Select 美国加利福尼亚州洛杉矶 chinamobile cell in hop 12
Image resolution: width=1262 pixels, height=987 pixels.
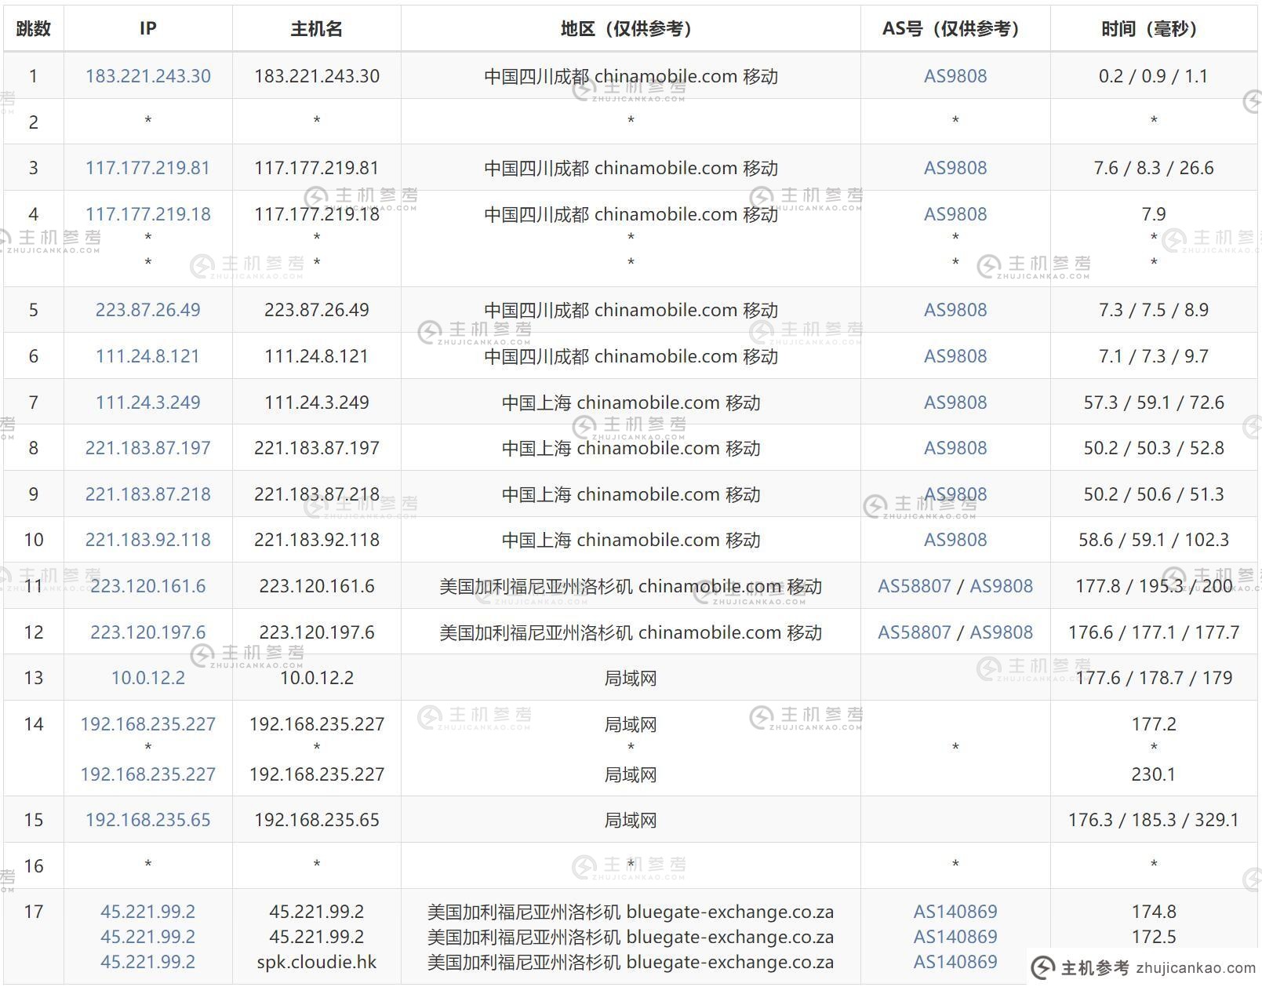click(631, 632)
